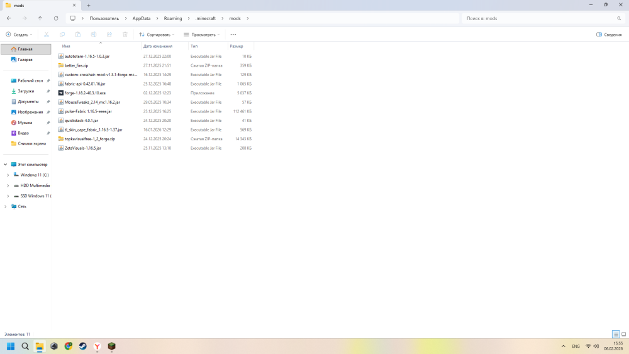629x354 pixels.
Task: Unpin Рабочий стол from quick access
Action: (x=48, y=80)
